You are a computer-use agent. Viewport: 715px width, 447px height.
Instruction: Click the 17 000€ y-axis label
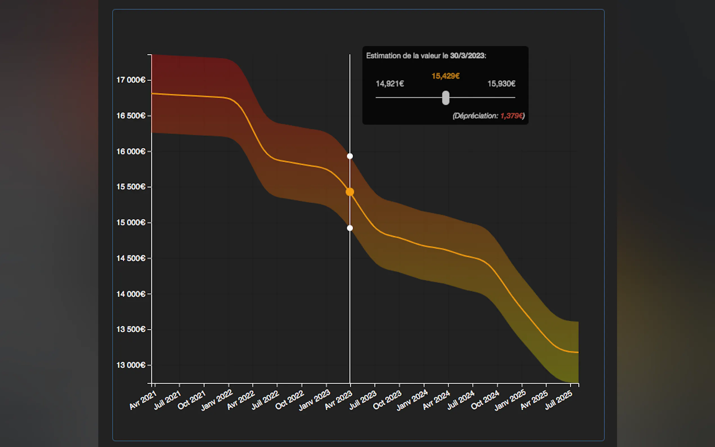tap(131, 80)
